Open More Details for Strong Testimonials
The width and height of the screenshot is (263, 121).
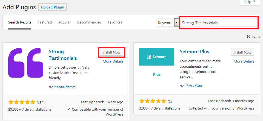(x=113, y=61)
